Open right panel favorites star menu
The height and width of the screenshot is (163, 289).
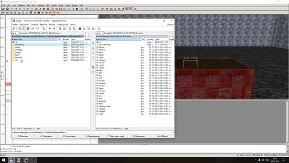coord(170,36)
